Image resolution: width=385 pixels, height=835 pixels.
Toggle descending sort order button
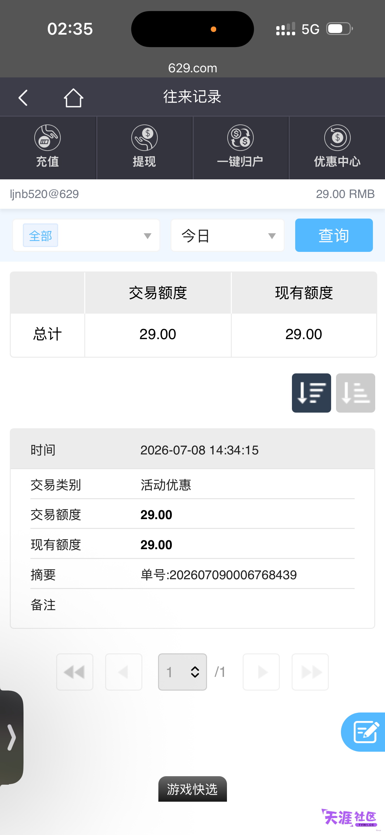coord(311,393)
